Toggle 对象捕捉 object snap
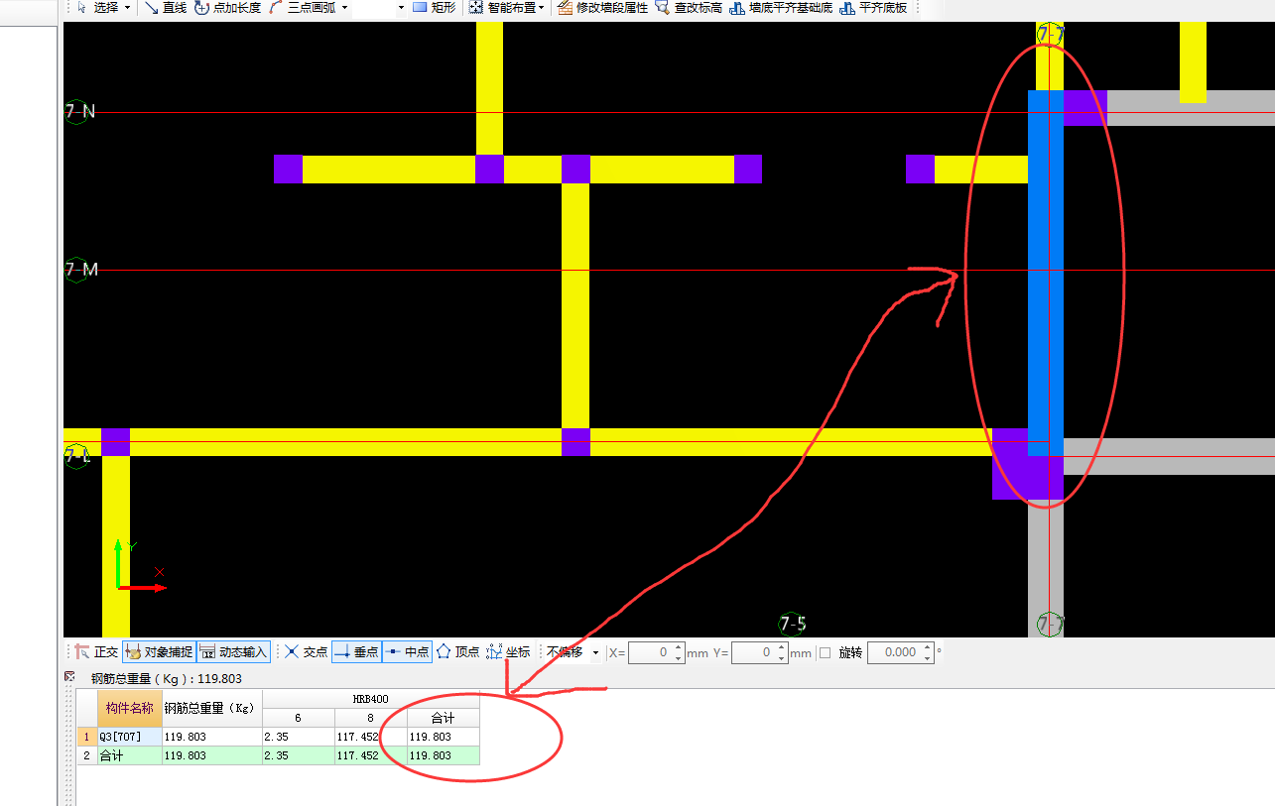 point(159,652)
